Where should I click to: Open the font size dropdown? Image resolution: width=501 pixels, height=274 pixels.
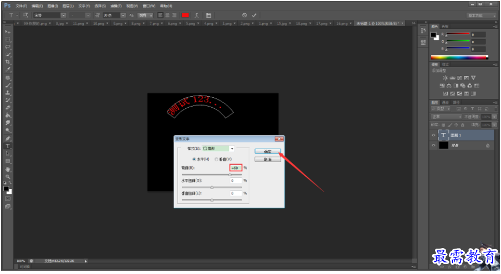click(x=123, y=15)
